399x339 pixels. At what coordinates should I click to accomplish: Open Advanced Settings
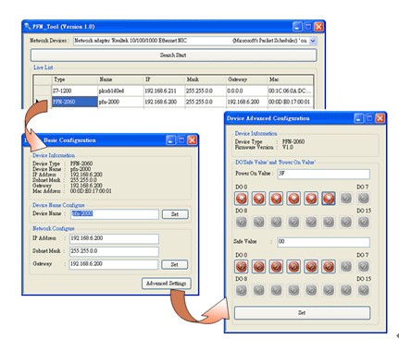167,284
